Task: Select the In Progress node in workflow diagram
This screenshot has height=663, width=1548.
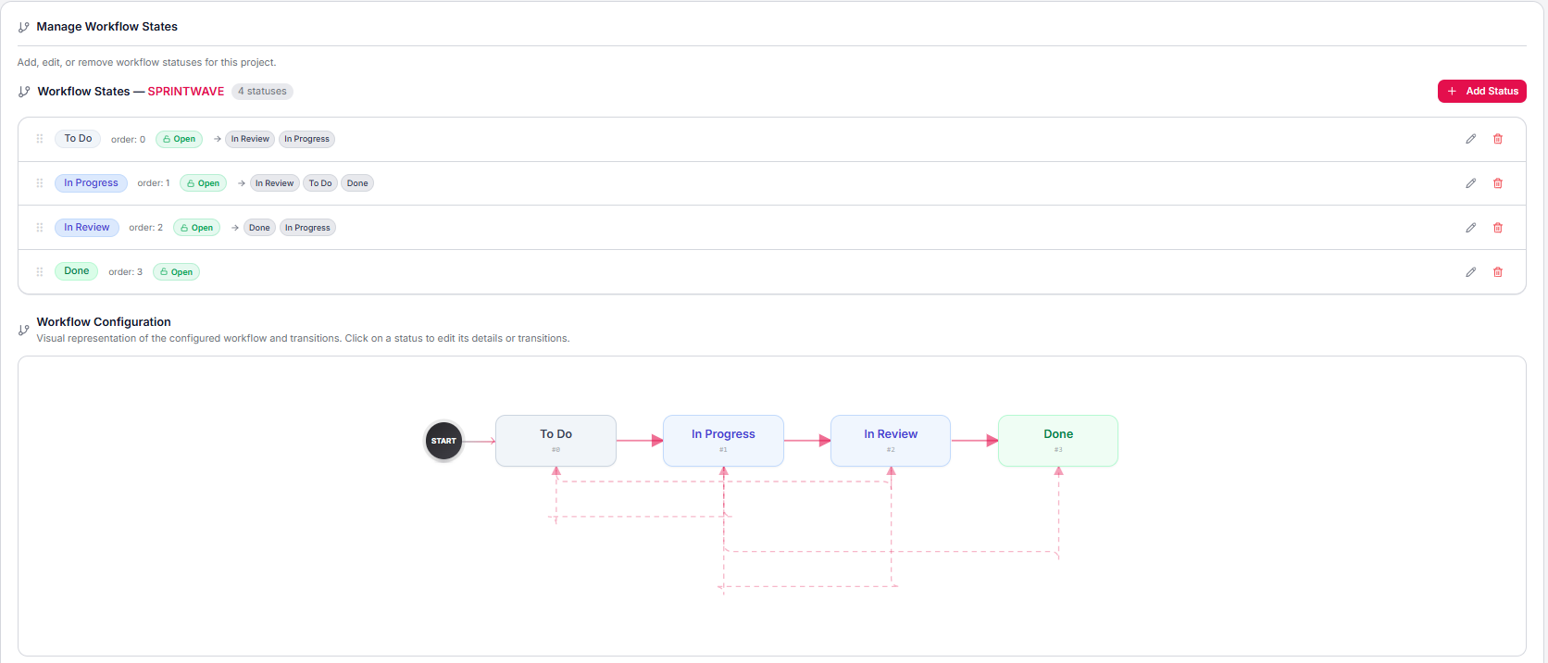Action: point(723,441)
